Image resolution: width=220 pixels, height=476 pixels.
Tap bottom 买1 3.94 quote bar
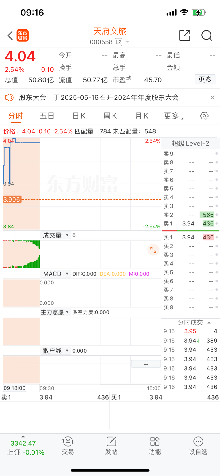165,397
